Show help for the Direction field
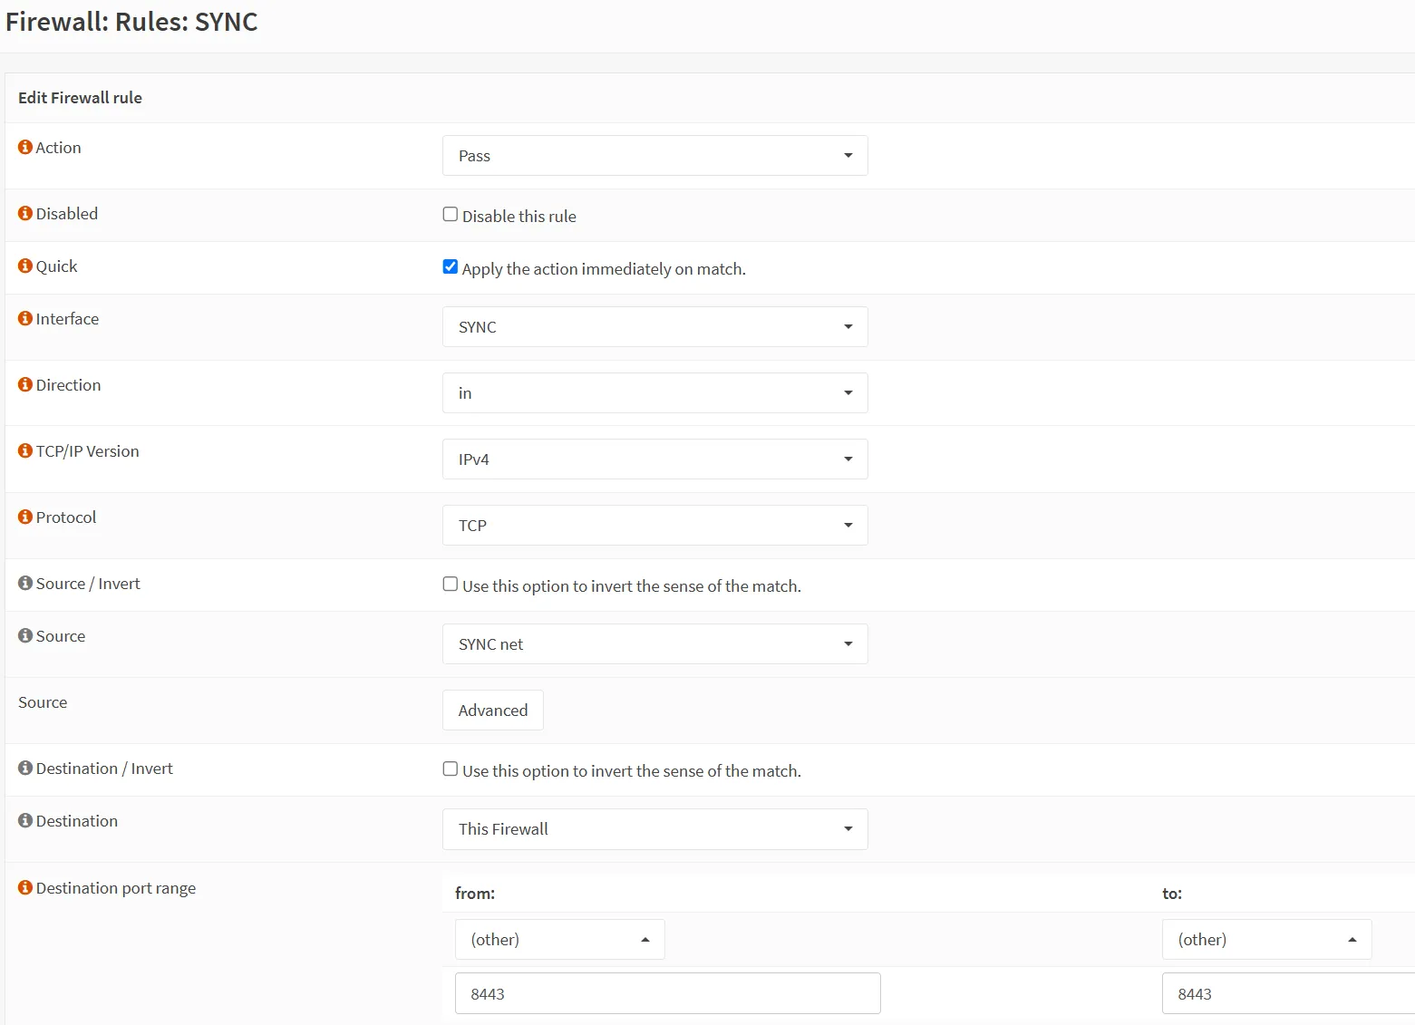Screen dimensions: 1415x1025 (25, 384)
